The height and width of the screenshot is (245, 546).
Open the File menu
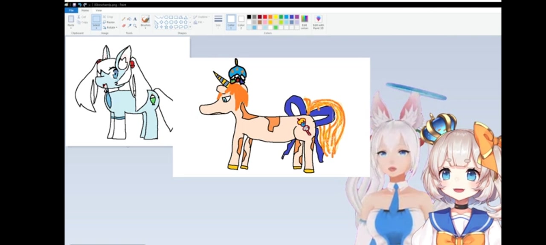(71, 10)
